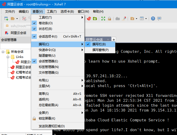Viewport: 177px width, 135px height.
Task: Toggle the 会话管理器(E) checked item
Action: 58,61
